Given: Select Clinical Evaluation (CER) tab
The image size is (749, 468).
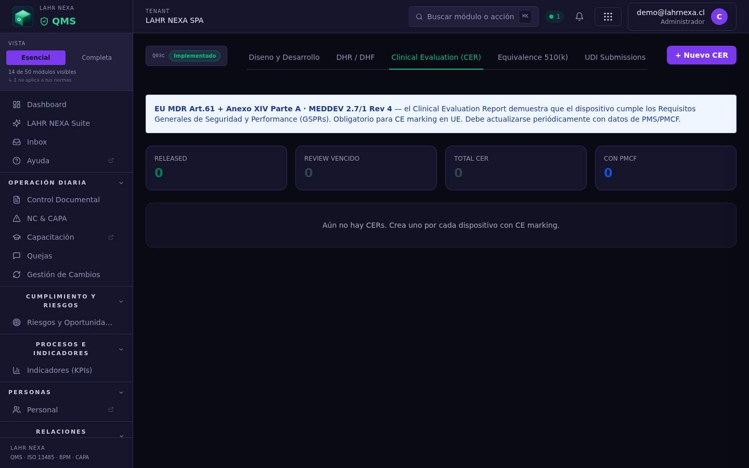Looking at the screenshot, I should (x=436, y=57).
